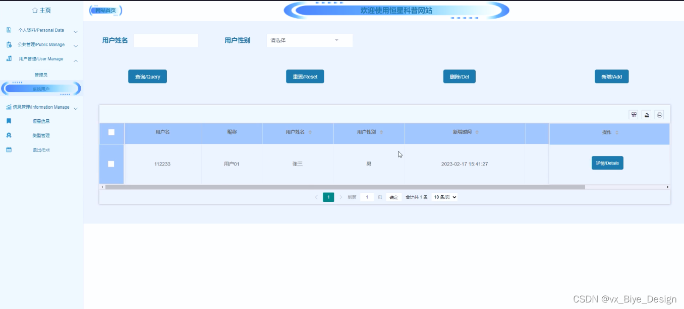This screenshot has width=684, height=309.
Task: Toggle the select-all header checkbox
Action: click(111, 132)
